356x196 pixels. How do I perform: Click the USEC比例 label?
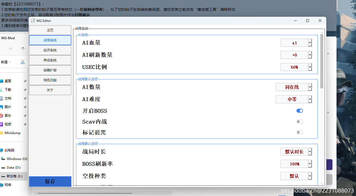tap(95, 67)
